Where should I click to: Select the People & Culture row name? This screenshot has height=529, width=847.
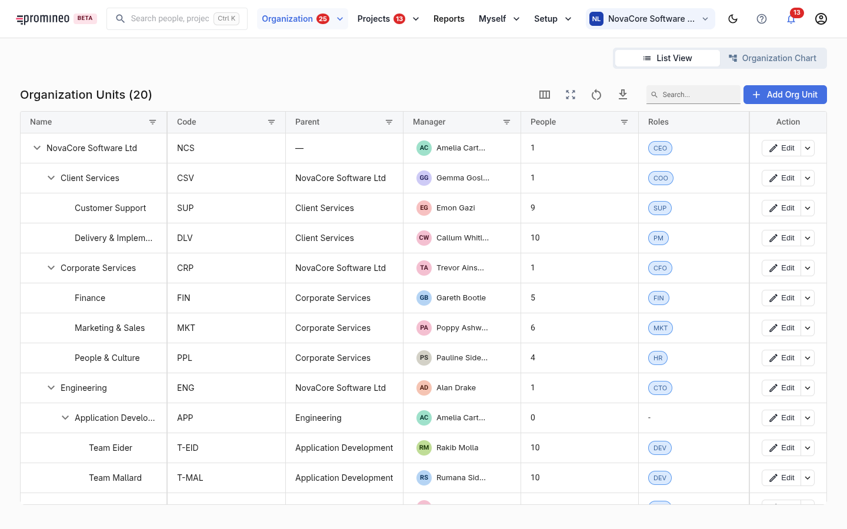(x=107, y=358)
